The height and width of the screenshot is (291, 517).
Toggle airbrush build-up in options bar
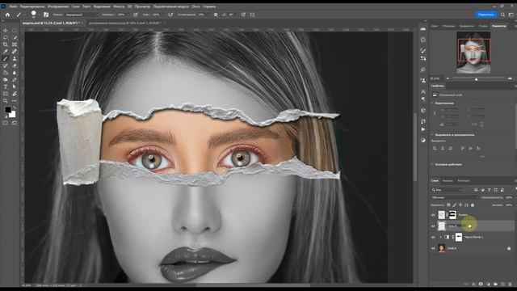tap(170, 15)
